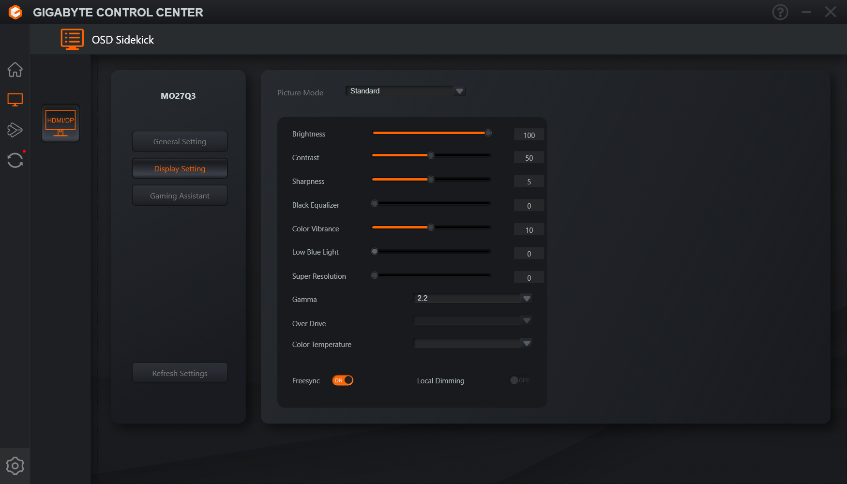Screen dimensions: 847x484
Task: Enable the Local Dimming toggle
Action: 520,380
